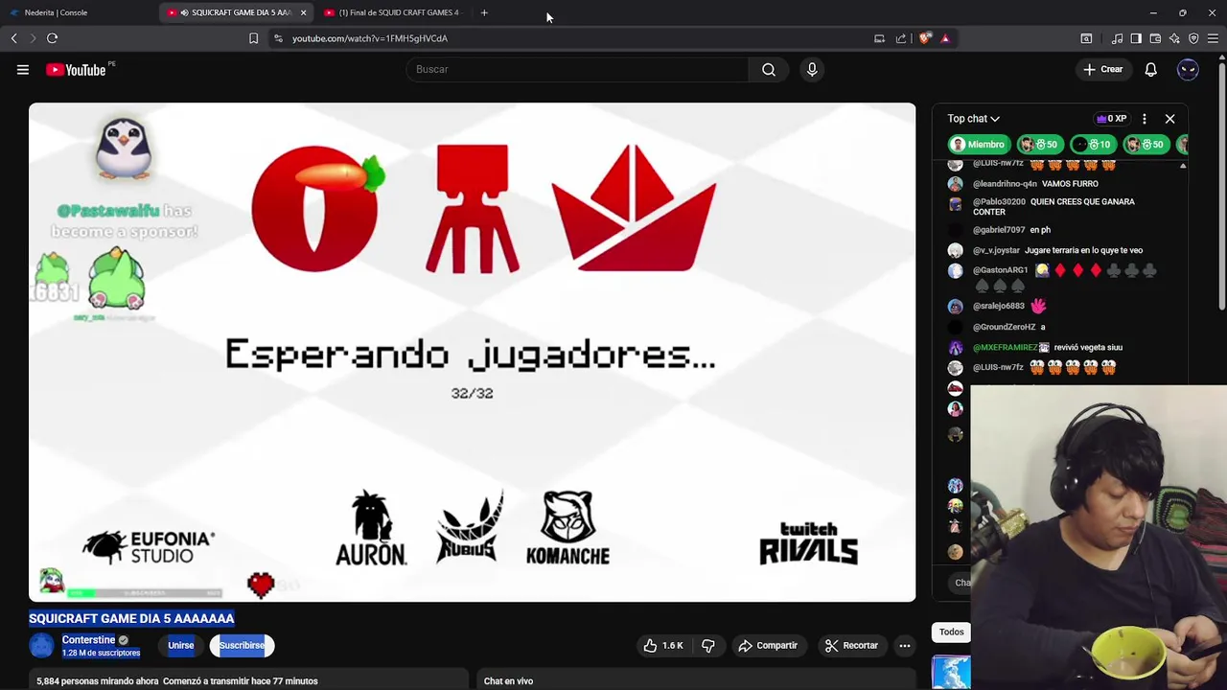Start voice search with microphone icon
The image size is (1227, 690).
coord(812,69)
